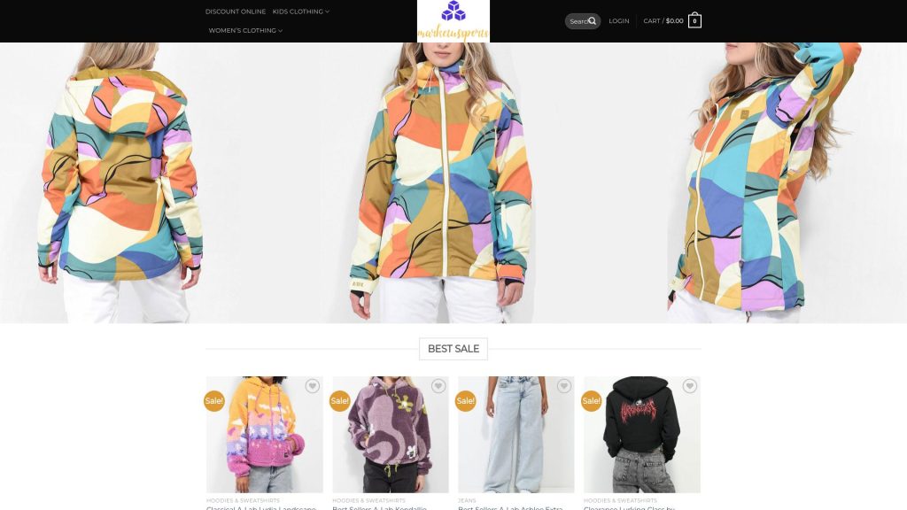Toggle wishlist heart on purple fleece hoodie
Viewport: 907px width, 510px height.
438,386
